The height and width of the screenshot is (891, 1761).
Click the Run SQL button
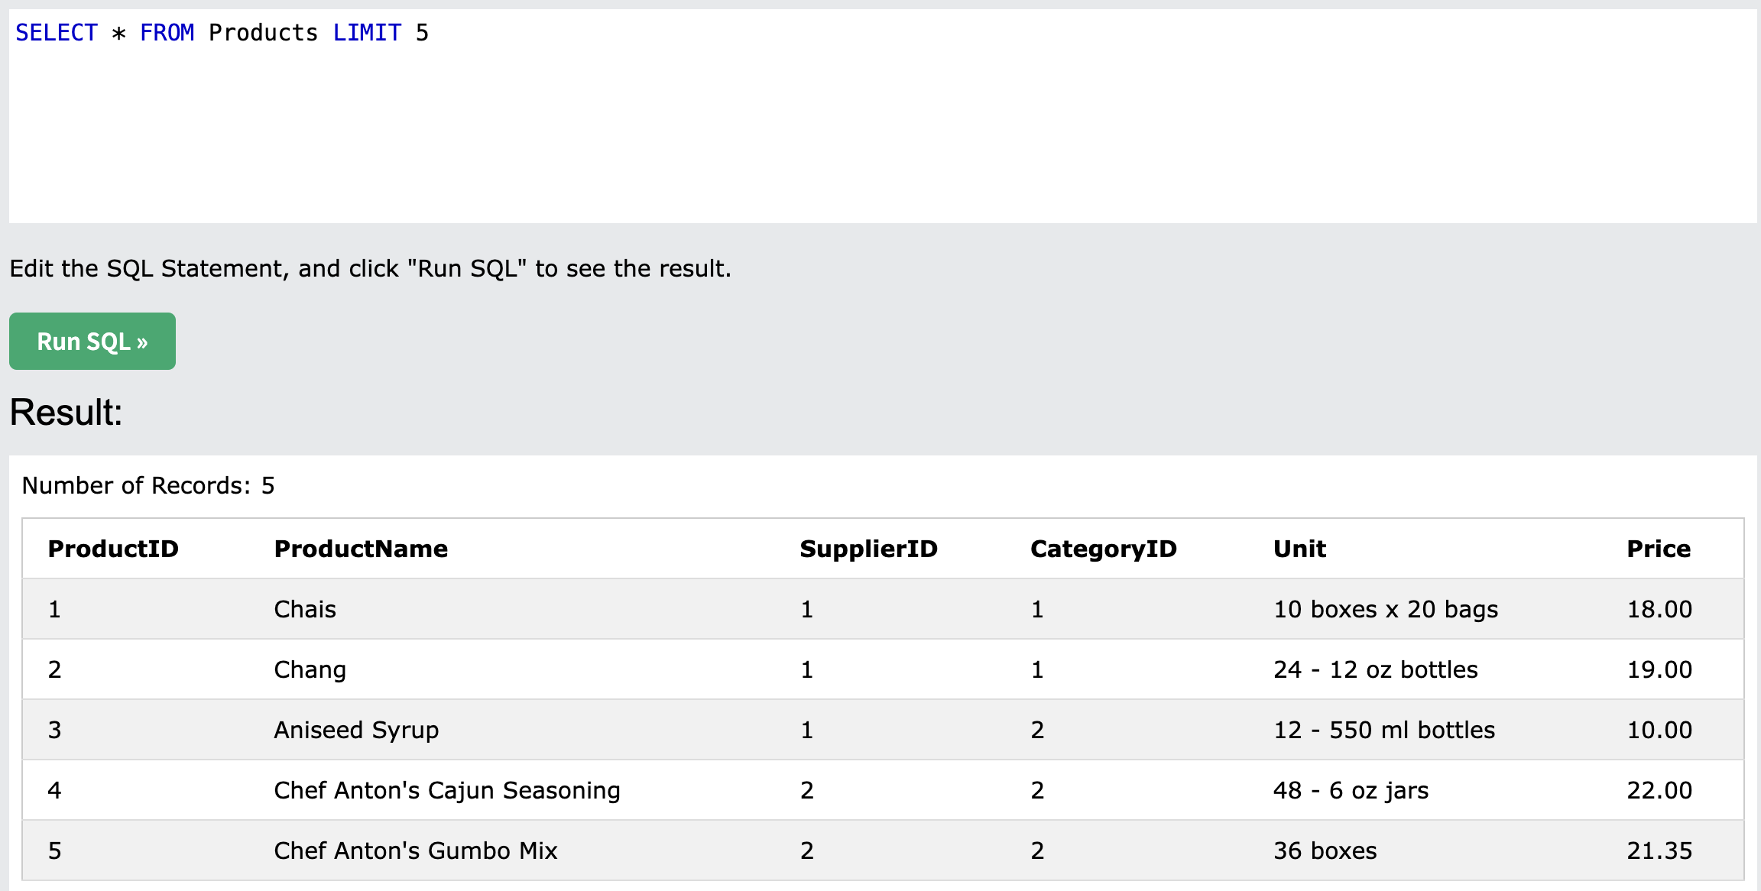pyautogui.click(x=92, y=341)
